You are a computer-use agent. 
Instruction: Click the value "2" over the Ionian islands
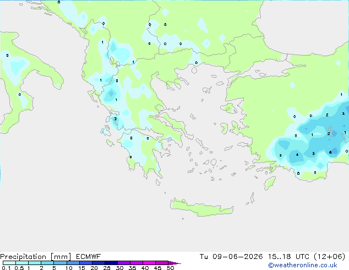tap(115, 118)
